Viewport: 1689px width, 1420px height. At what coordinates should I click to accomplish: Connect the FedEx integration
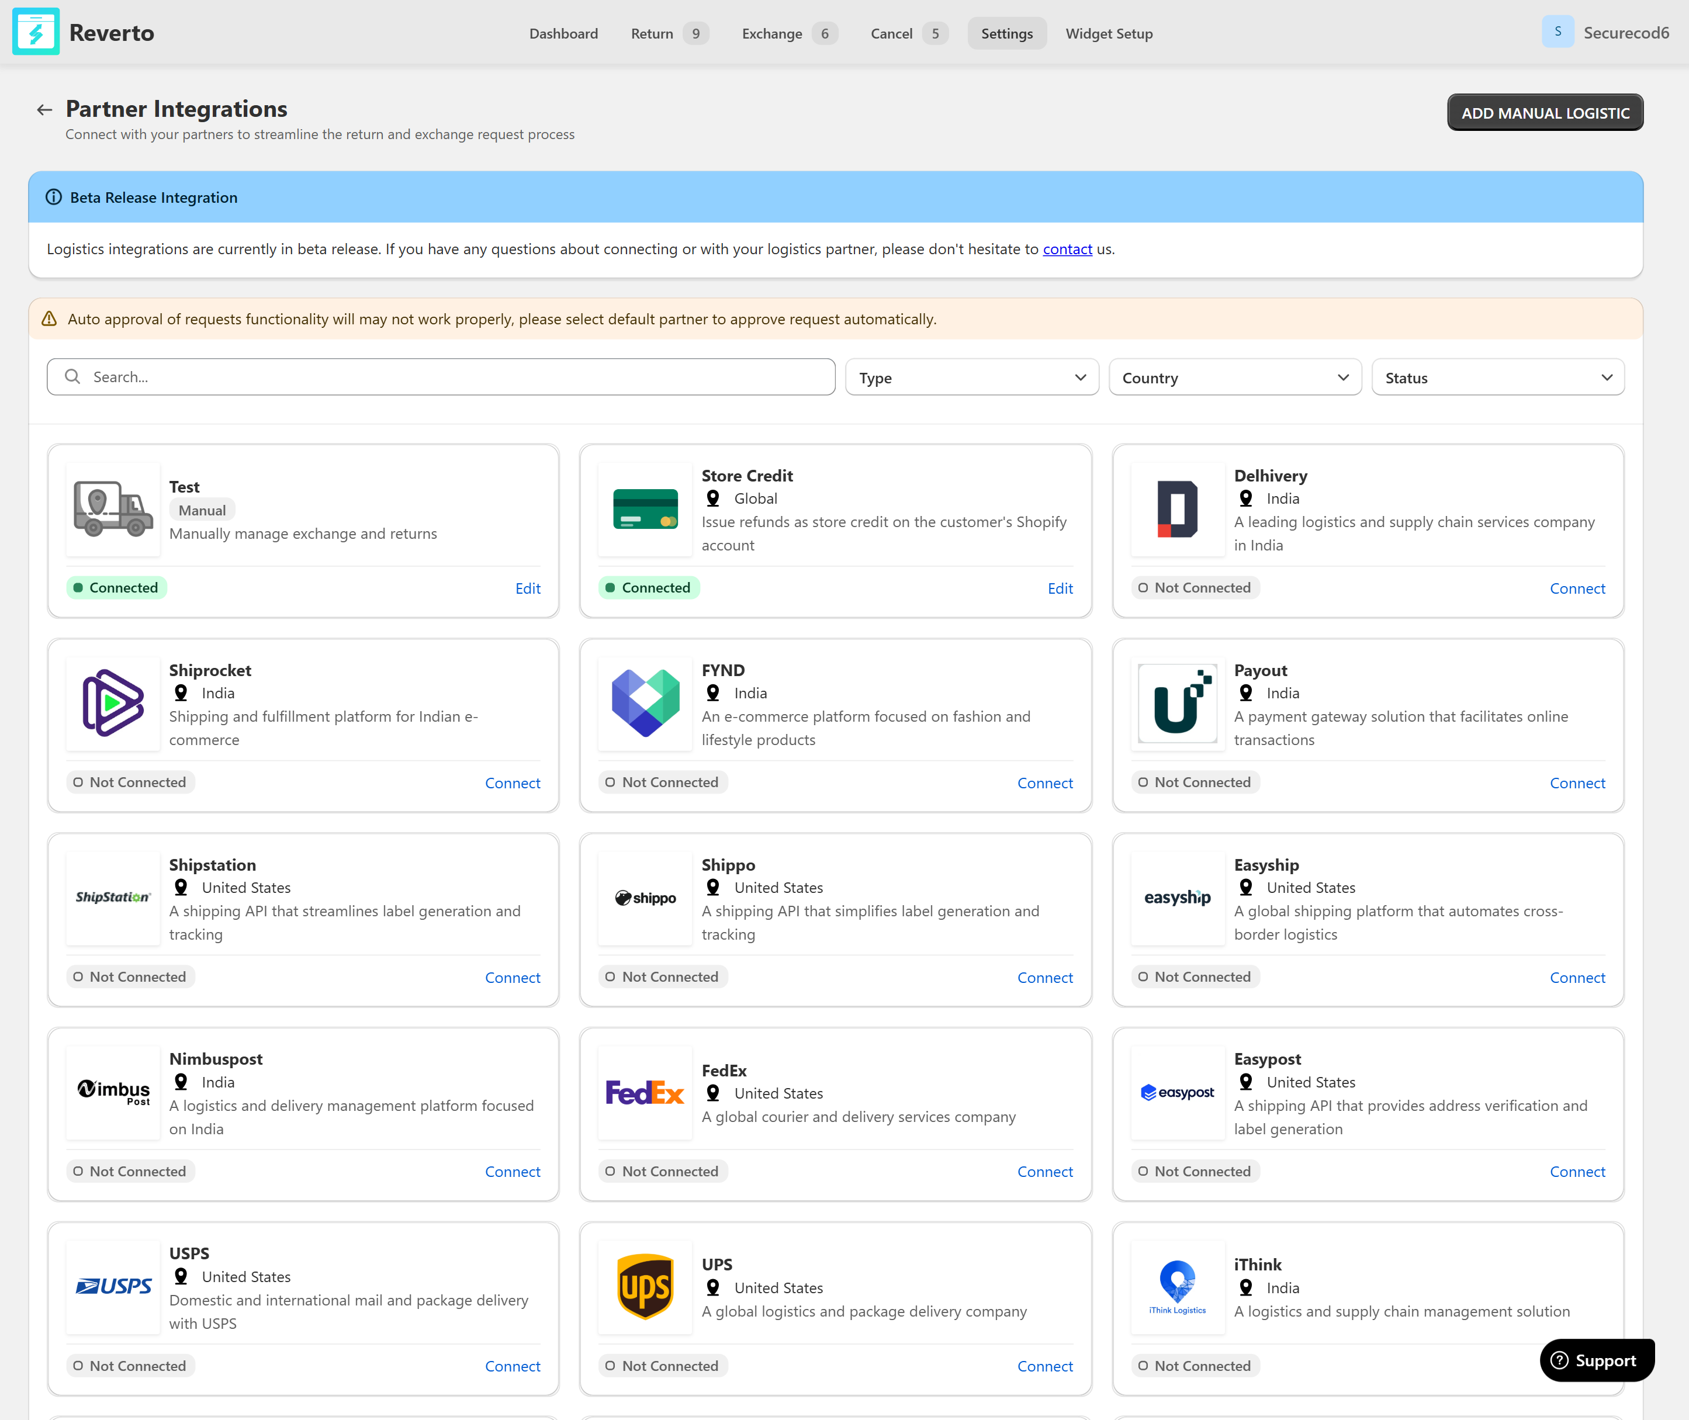tap(1044, 1171)
